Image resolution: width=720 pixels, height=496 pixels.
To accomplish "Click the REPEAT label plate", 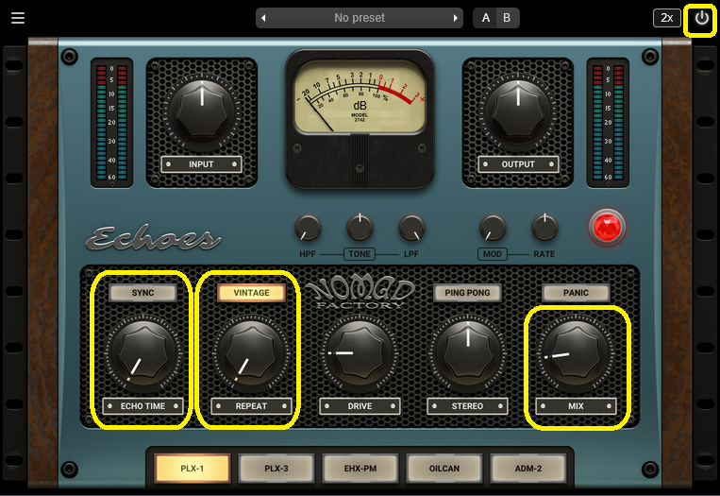I will pyautogui.click(x=251, y=406).
